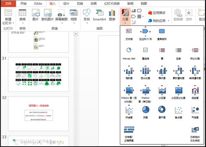This screenshot has width=206, height=147.
Task: Click the 动作 action button
Action: (189, 15)
